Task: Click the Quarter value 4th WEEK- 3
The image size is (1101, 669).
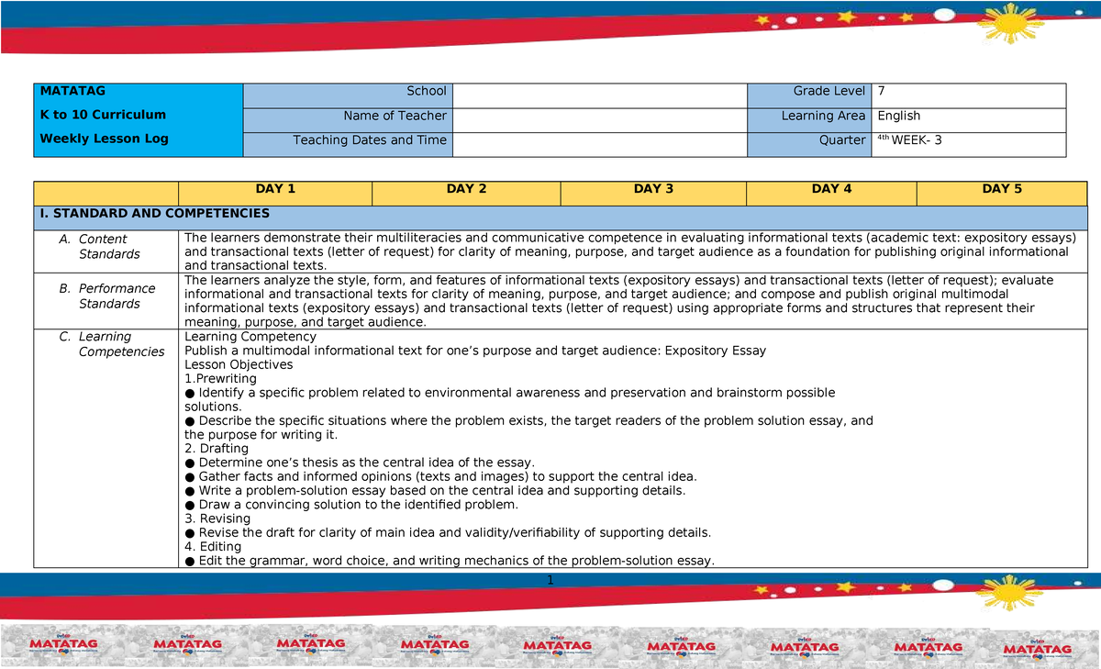Action: (908, 140)
